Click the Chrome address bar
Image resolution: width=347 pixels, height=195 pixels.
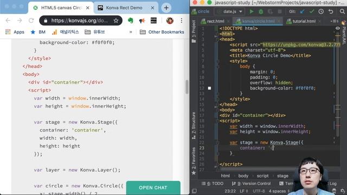pyautogui.click(x=81, y=21)
